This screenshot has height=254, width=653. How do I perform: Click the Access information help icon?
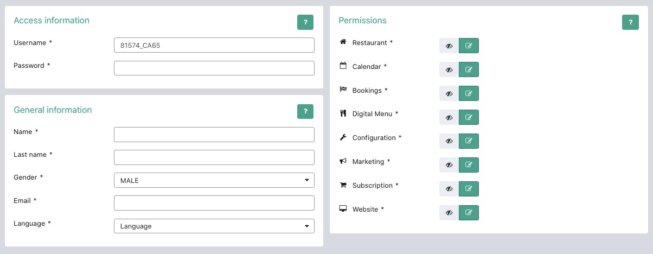click(x=305, y=22)
